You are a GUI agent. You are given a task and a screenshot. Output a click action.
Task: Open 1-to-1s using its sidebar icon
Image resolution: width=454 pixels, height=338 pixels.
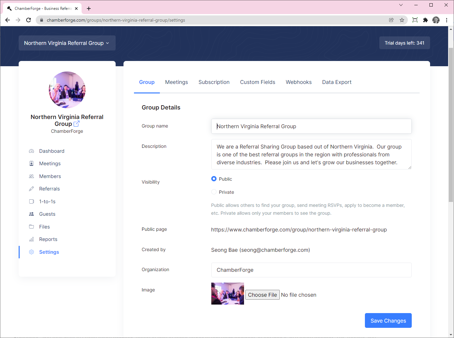(31, 201)
